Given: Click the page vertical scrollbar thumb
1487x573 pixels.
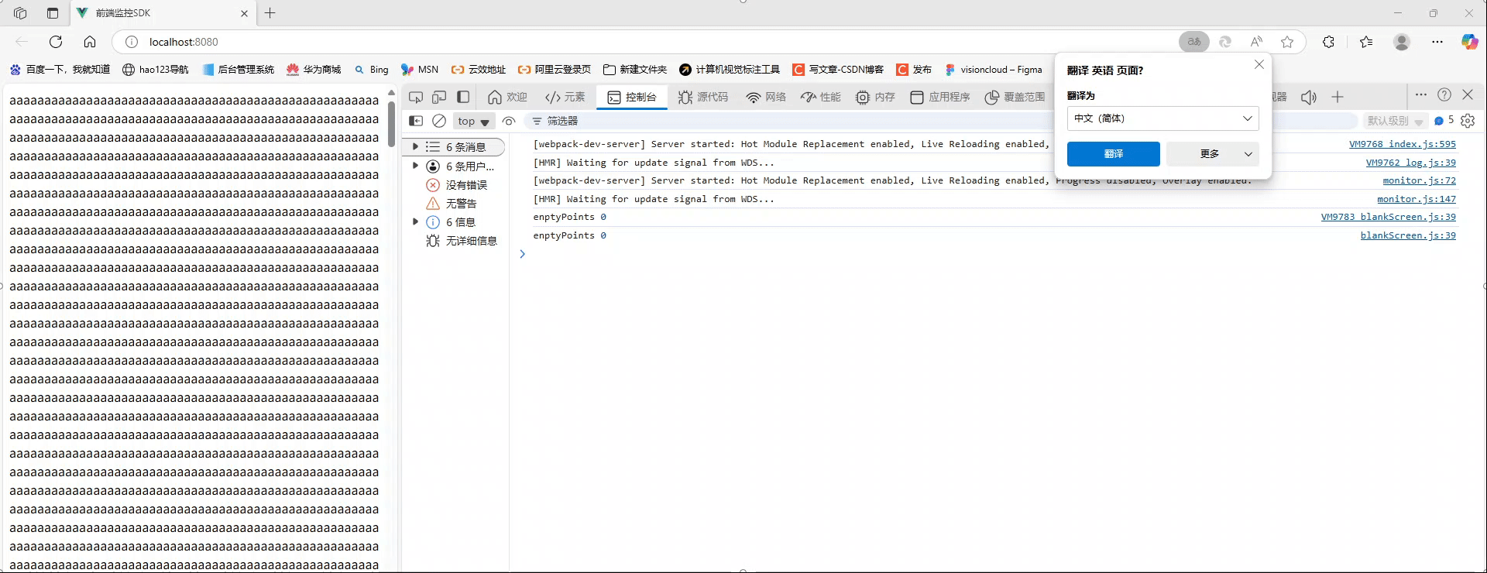Looking at the screenshot, I should pyautogui.click(x=391, y=124).
